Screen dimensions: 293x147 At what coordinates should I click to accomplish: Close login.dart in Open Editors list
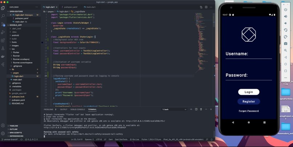[x=11, y=15]
